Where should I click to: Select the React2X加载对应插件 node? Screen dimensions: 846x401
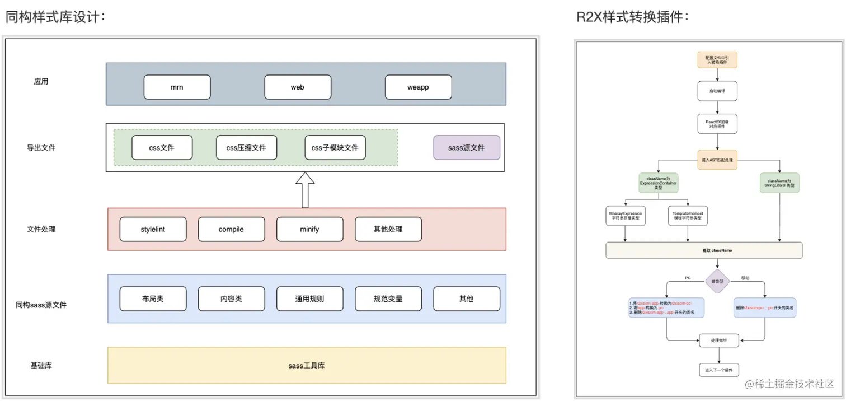717,124
